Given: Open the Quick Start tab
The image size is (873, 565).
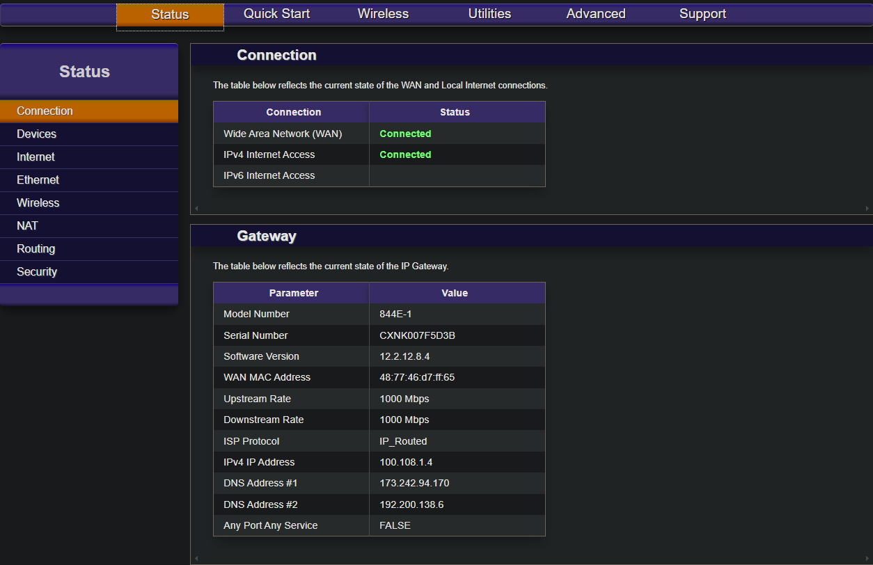Looking at the screenshot, I should click(x=276, y=14).
